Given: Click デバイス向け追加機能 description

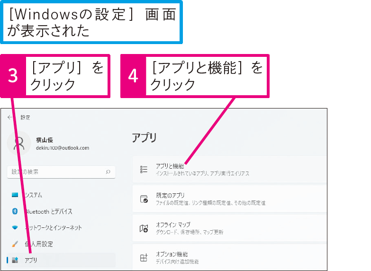Looking at the screenshot, I should [x=177, y=262].
